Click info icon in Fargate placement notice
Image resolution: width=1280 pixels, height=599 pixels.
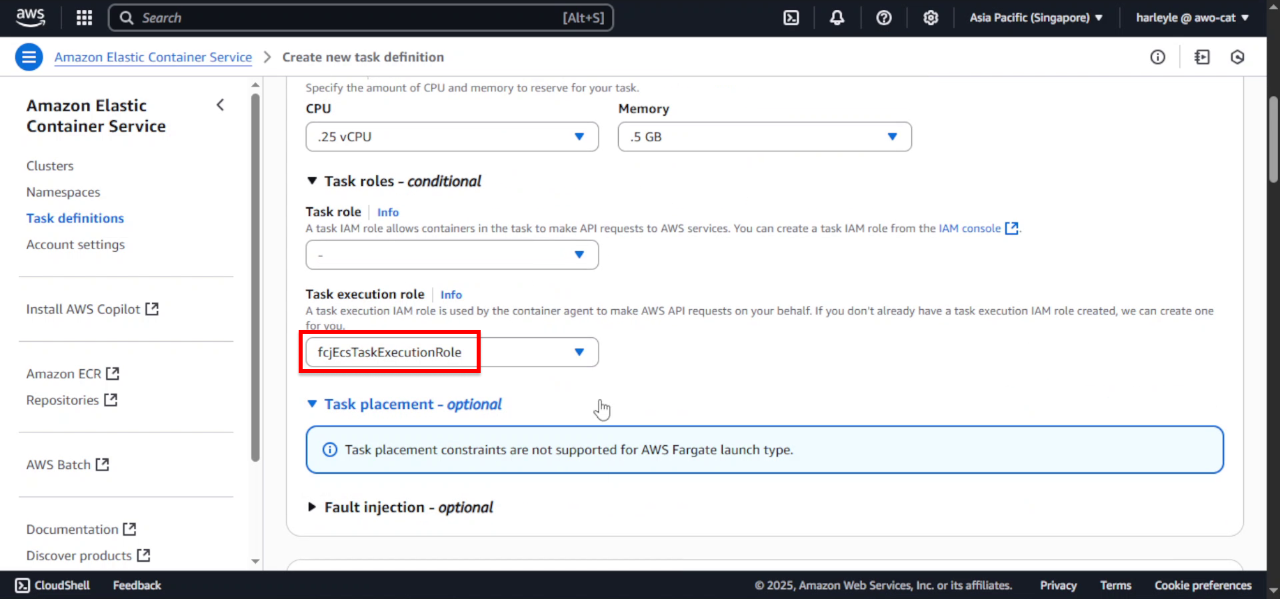point(330,450)
